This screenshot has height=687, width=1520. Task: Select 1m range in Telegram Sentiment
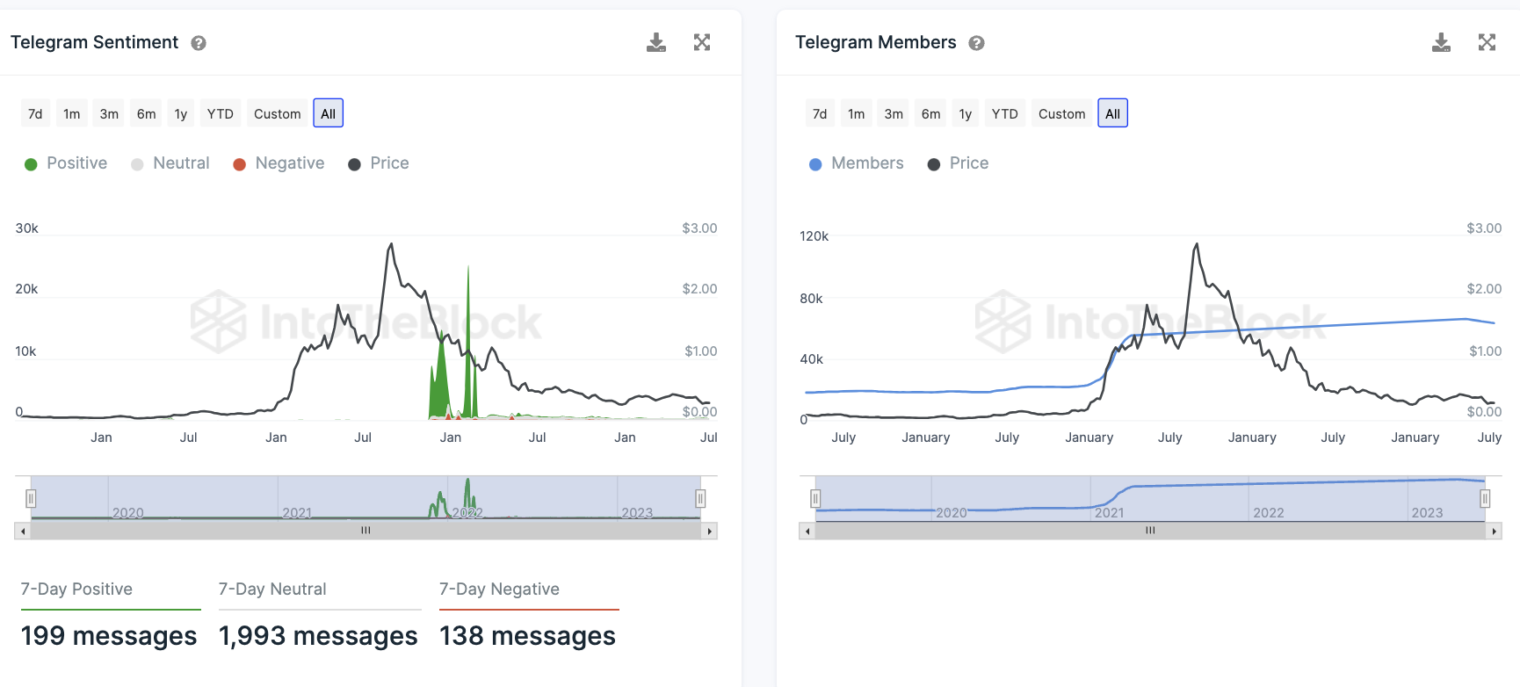pos(72,113)
